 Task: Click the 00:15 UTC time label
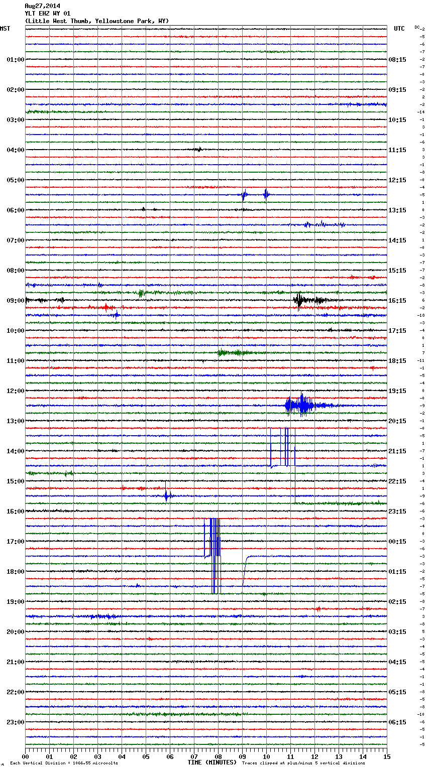pos(397,542)
